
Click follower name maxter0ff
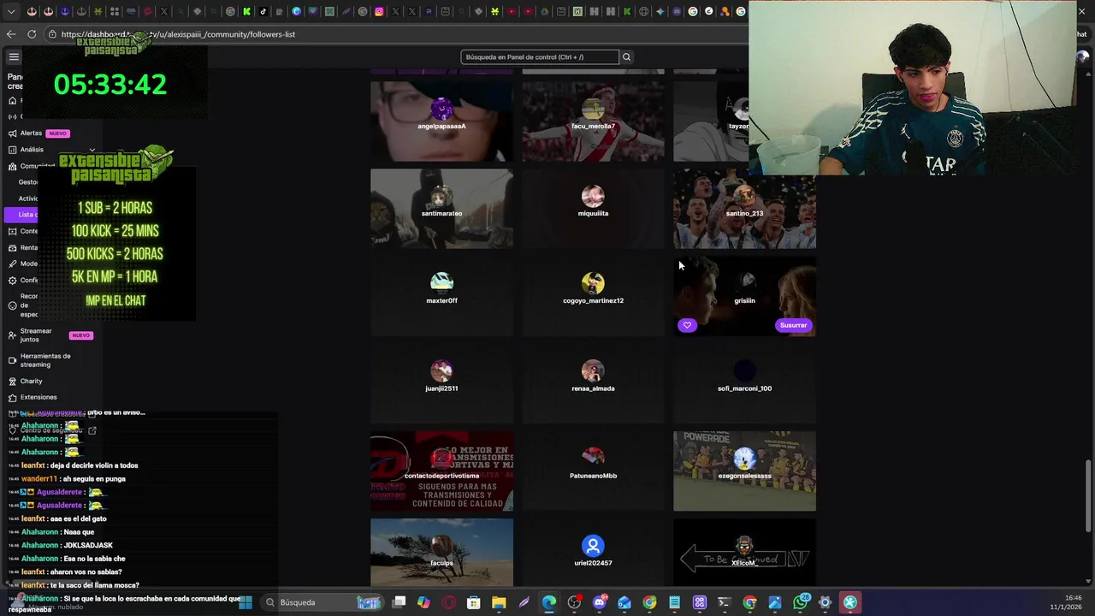click(x=441, y=301)
